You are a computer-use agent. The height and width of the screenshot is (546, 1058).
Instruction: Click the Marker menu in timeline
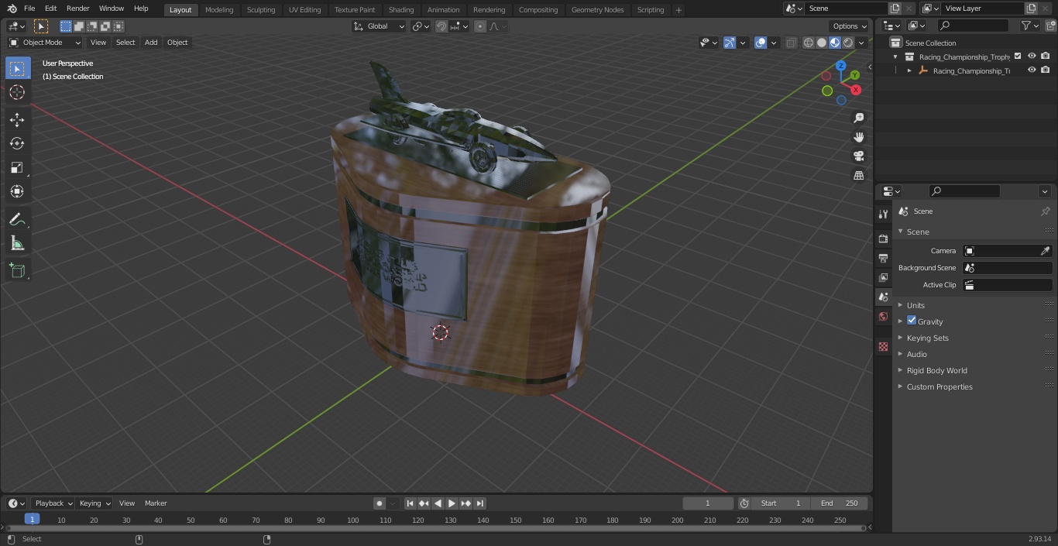pos(156,503)
